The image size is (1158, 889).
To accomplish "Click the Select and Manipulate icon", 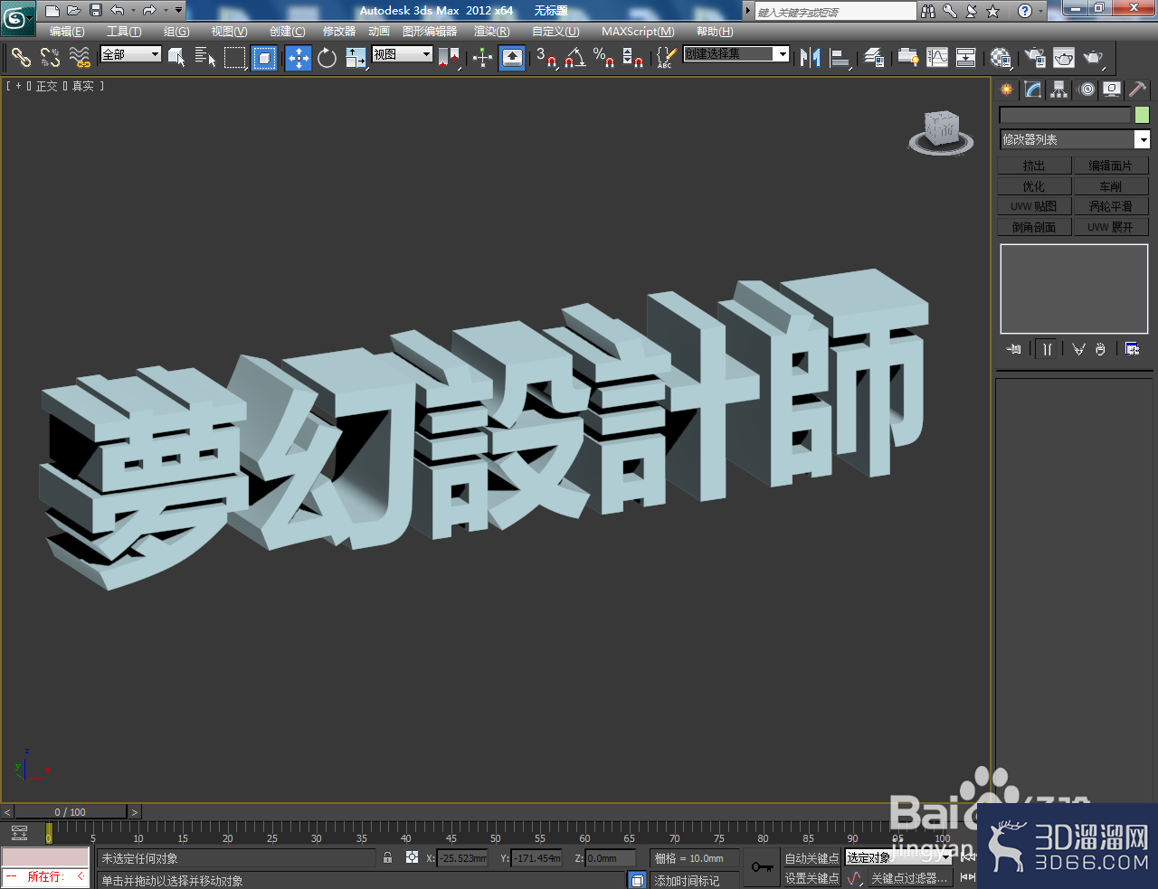I will coord(482,58).
